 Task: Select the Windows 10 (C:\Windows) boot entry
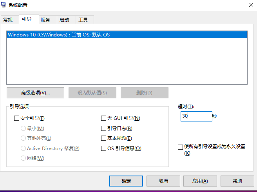tap(127, 34)
